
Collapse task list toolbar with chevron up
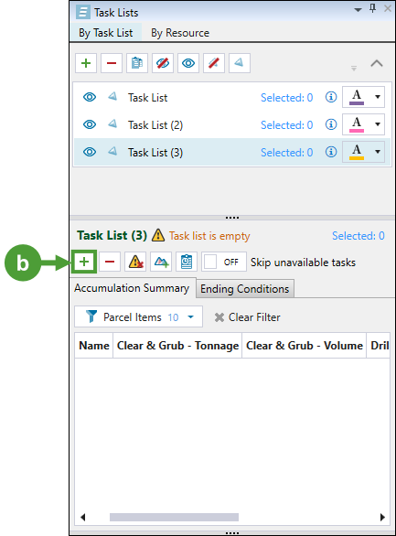pyautogui.click(x=377, y=64)
